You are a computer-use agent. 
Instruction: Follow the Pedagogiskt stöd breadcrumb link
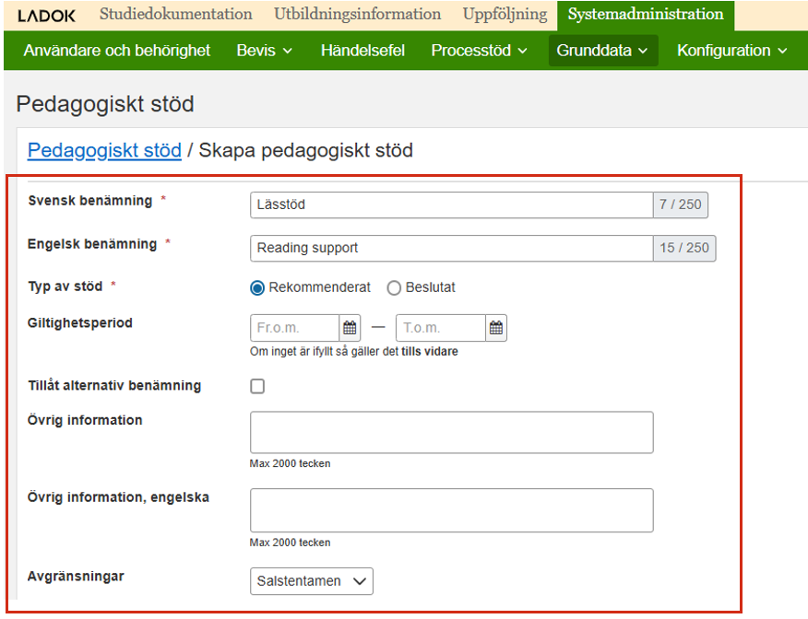104,150
